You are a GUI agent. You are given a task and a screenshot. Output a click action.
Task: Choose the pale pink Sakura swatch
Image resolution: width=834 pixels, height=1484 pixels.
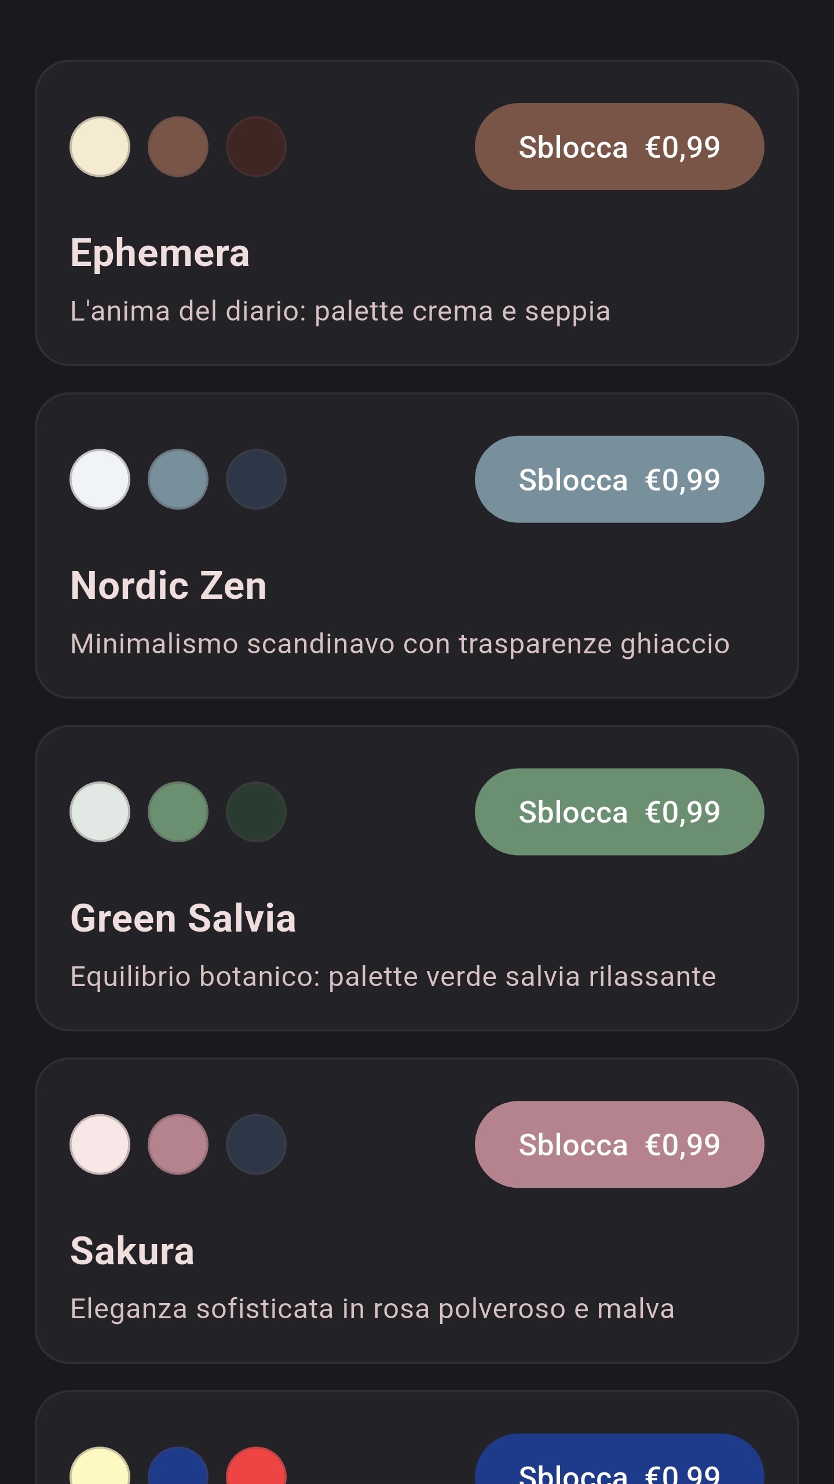pyautogui.click(x=100, y=1144)
